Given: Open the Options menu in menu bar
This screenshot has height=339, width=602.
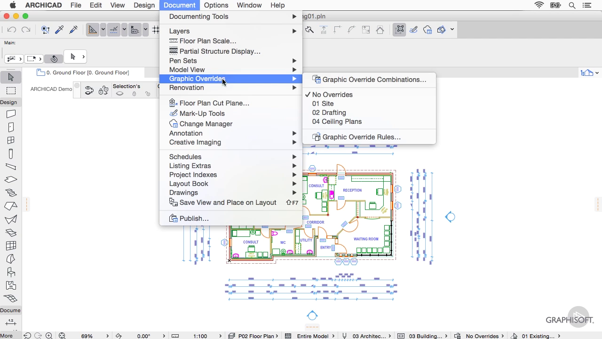Looking at the screenshot, I should click(x=216, y=5).
